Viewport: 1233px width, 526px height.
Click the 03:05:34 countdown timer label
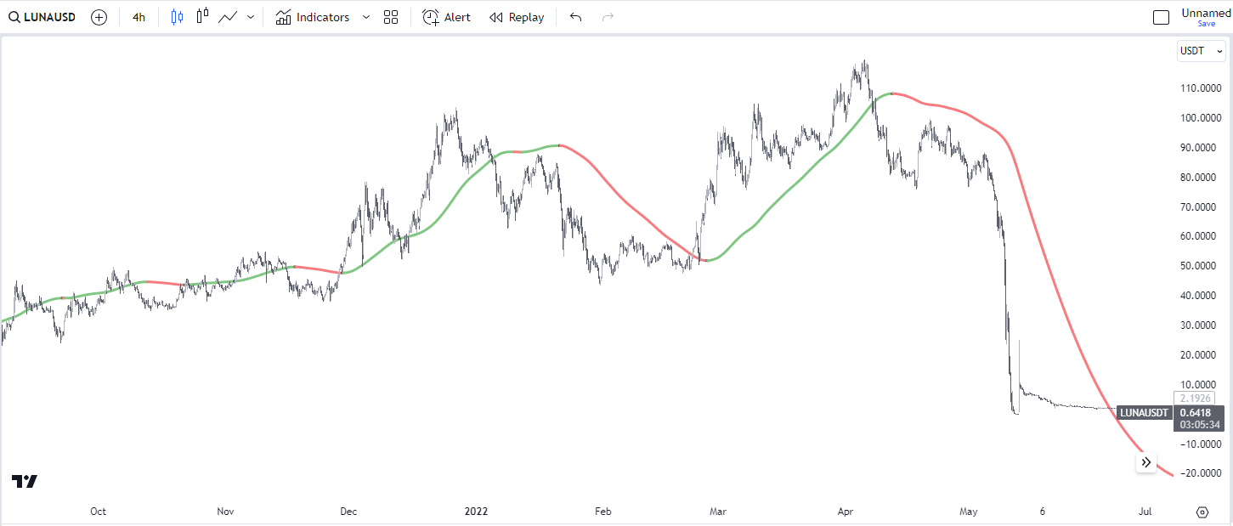pos(1199,425)
